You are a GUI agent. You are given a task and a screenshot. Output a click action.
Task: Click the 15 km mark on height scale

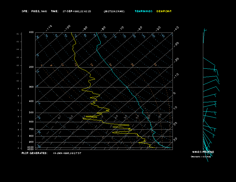(x=18, y=34)
